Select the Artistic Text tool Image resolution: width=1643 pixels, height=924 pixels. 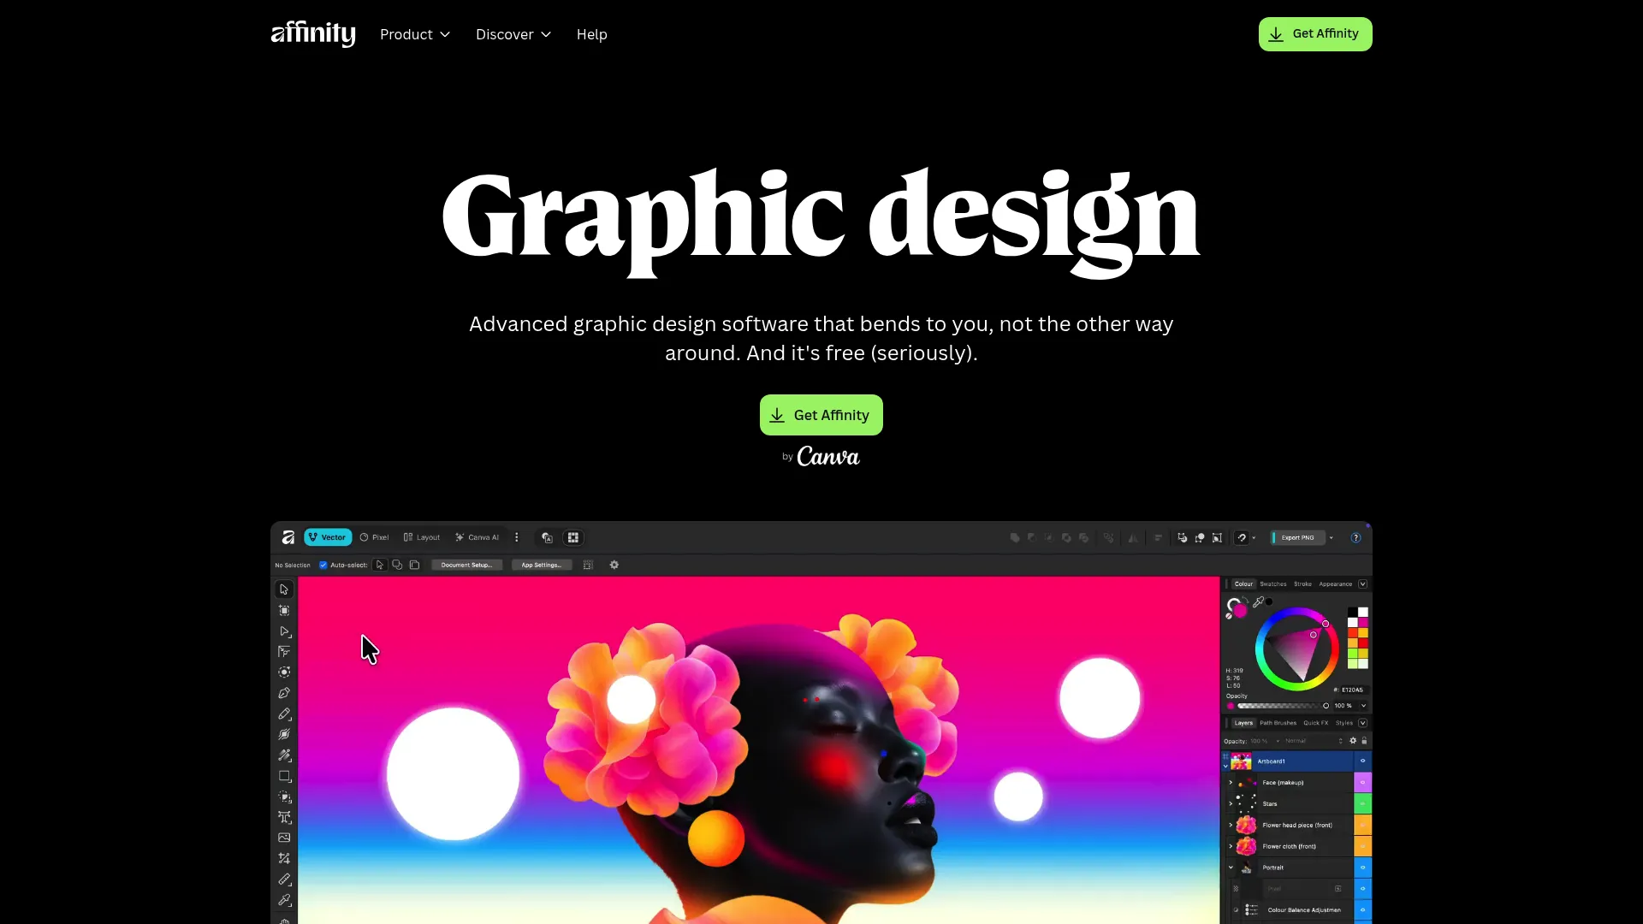tap(284, 817)
